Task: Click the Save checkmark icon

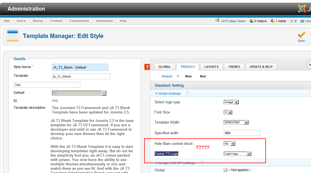Action: coord(301,35)
